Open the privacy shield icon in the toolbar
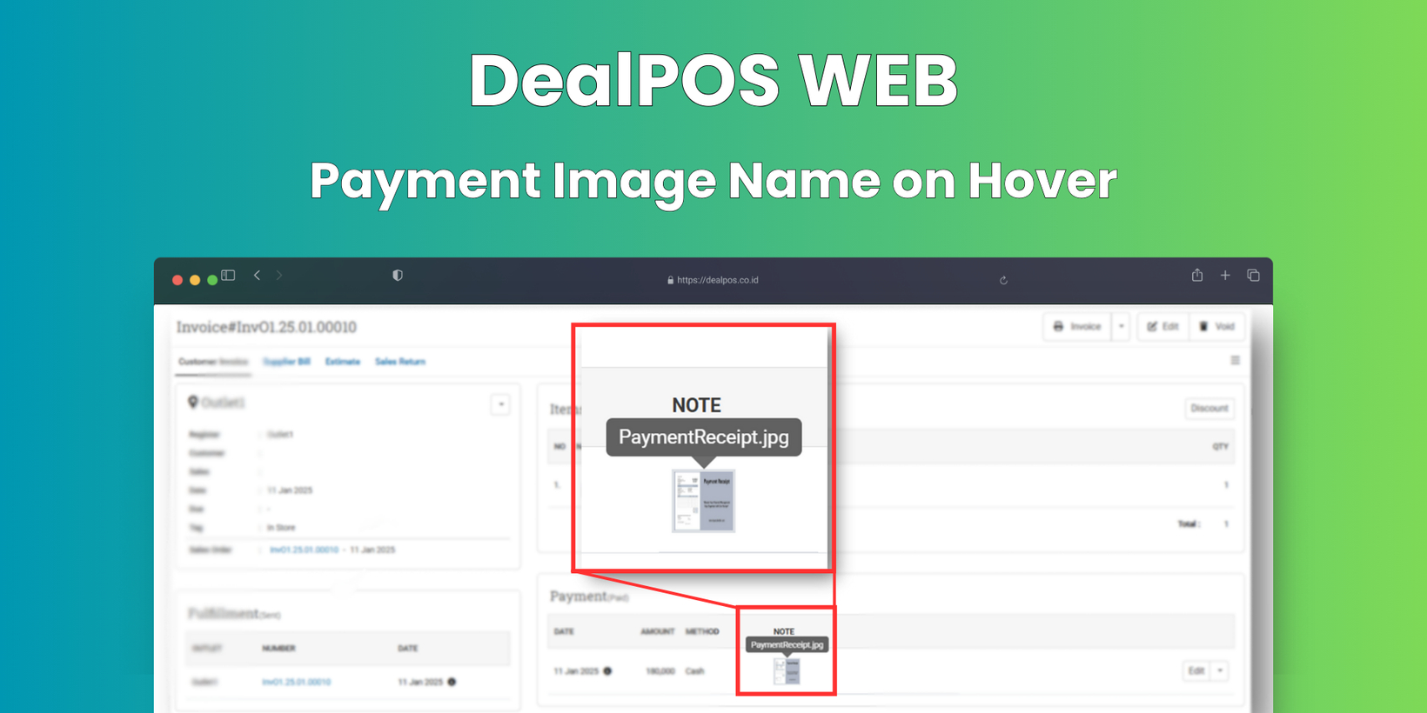This screenshot has height=713, width=1427. click(398, 276)
